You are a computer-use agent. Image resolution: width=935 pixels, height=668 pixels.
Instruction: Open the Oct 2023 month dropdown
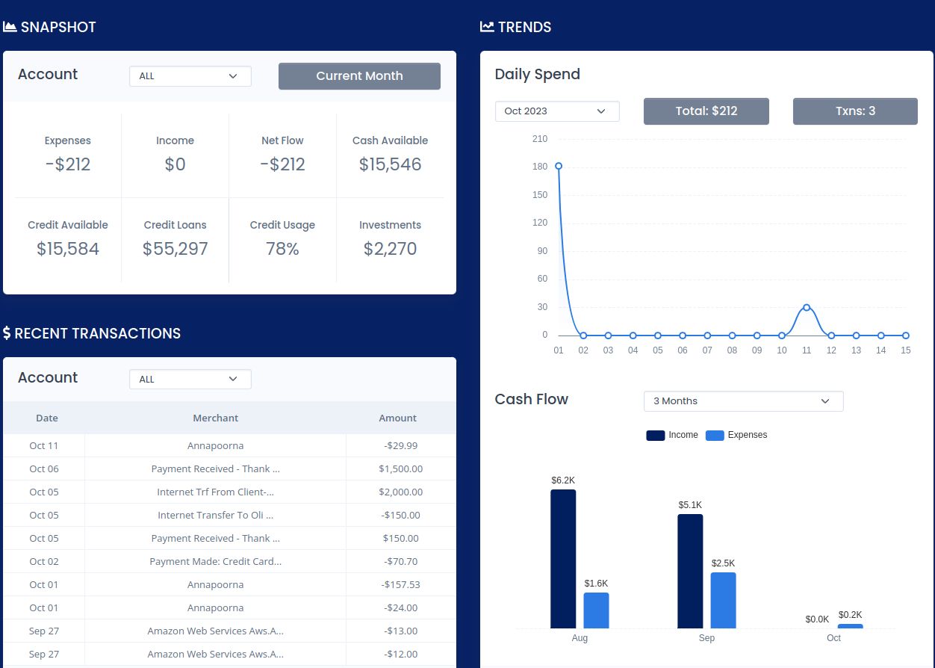point(557,111)
